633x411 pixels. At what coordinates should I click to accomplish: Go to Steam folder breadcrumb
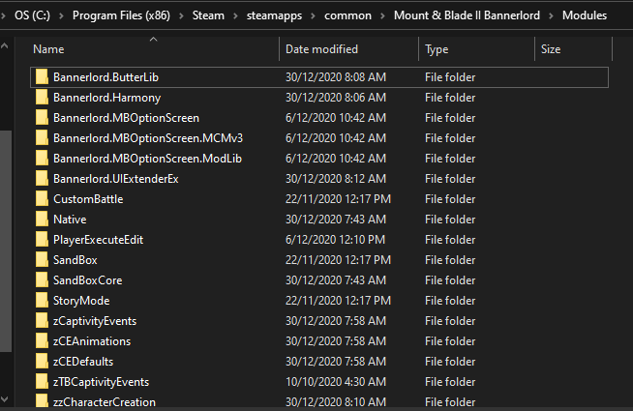(208, 15)
